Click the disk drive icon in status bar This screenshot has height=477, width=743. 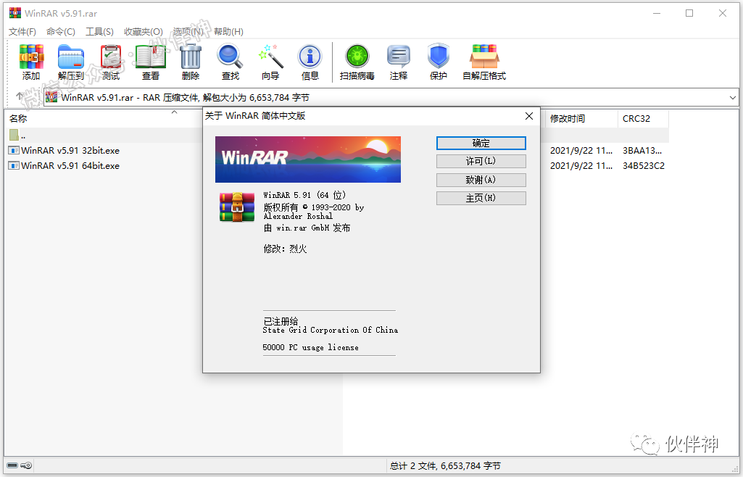(x=12, y=465)
